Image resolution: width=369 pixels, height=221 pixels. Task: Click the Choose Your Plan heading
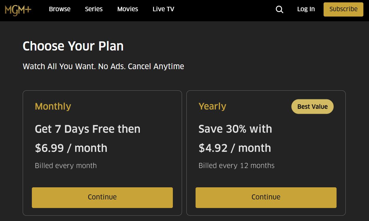click(x=73, y=46)
